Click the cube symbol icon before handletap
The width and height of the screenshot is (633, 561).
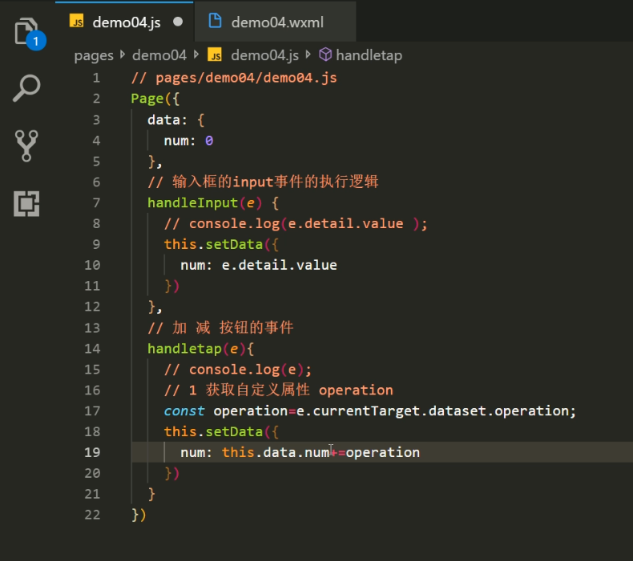pos(325,54)
